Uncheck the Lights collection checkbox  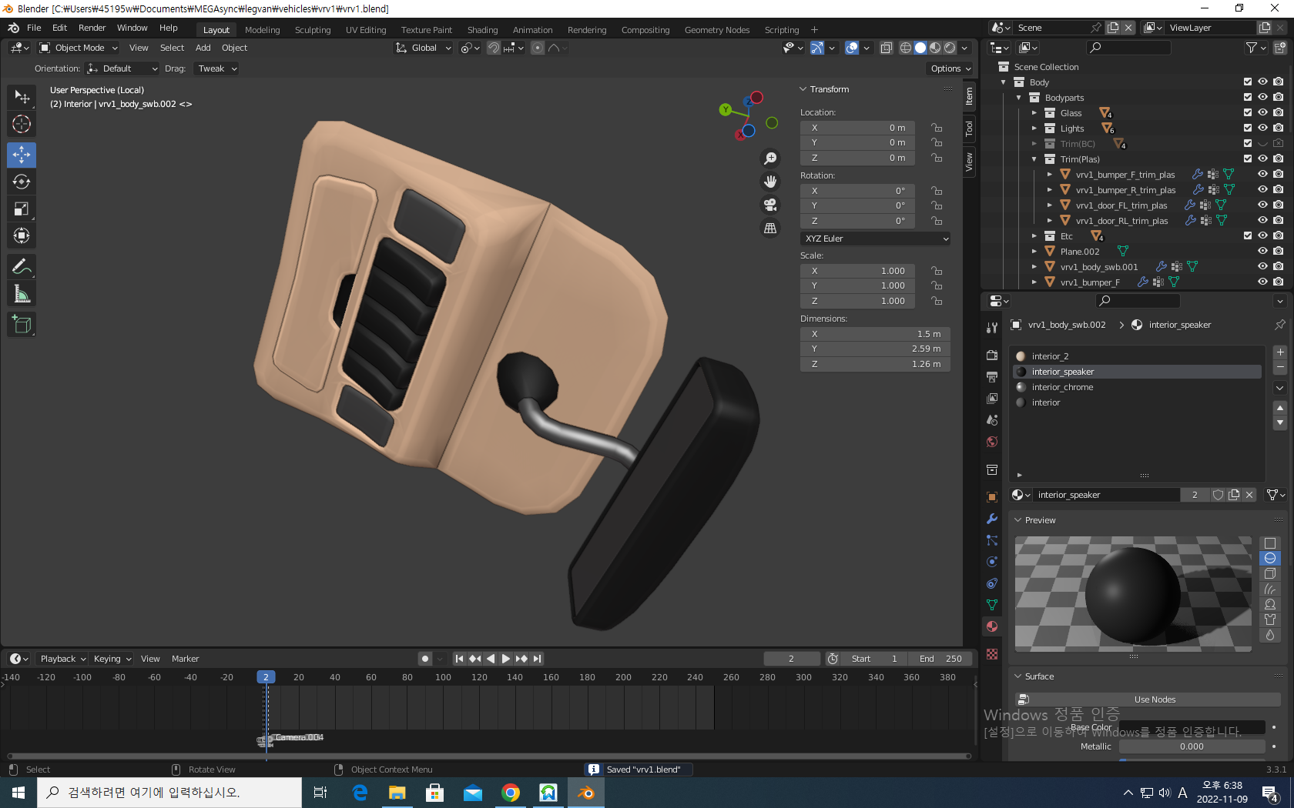point(1248,128)
